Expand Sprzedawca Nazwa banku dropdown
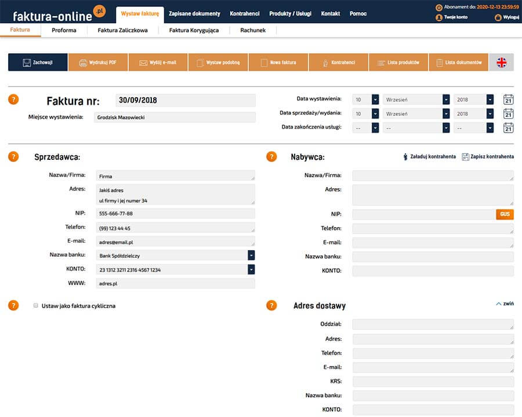Screen dimensions: 522x417 [251, 255]
